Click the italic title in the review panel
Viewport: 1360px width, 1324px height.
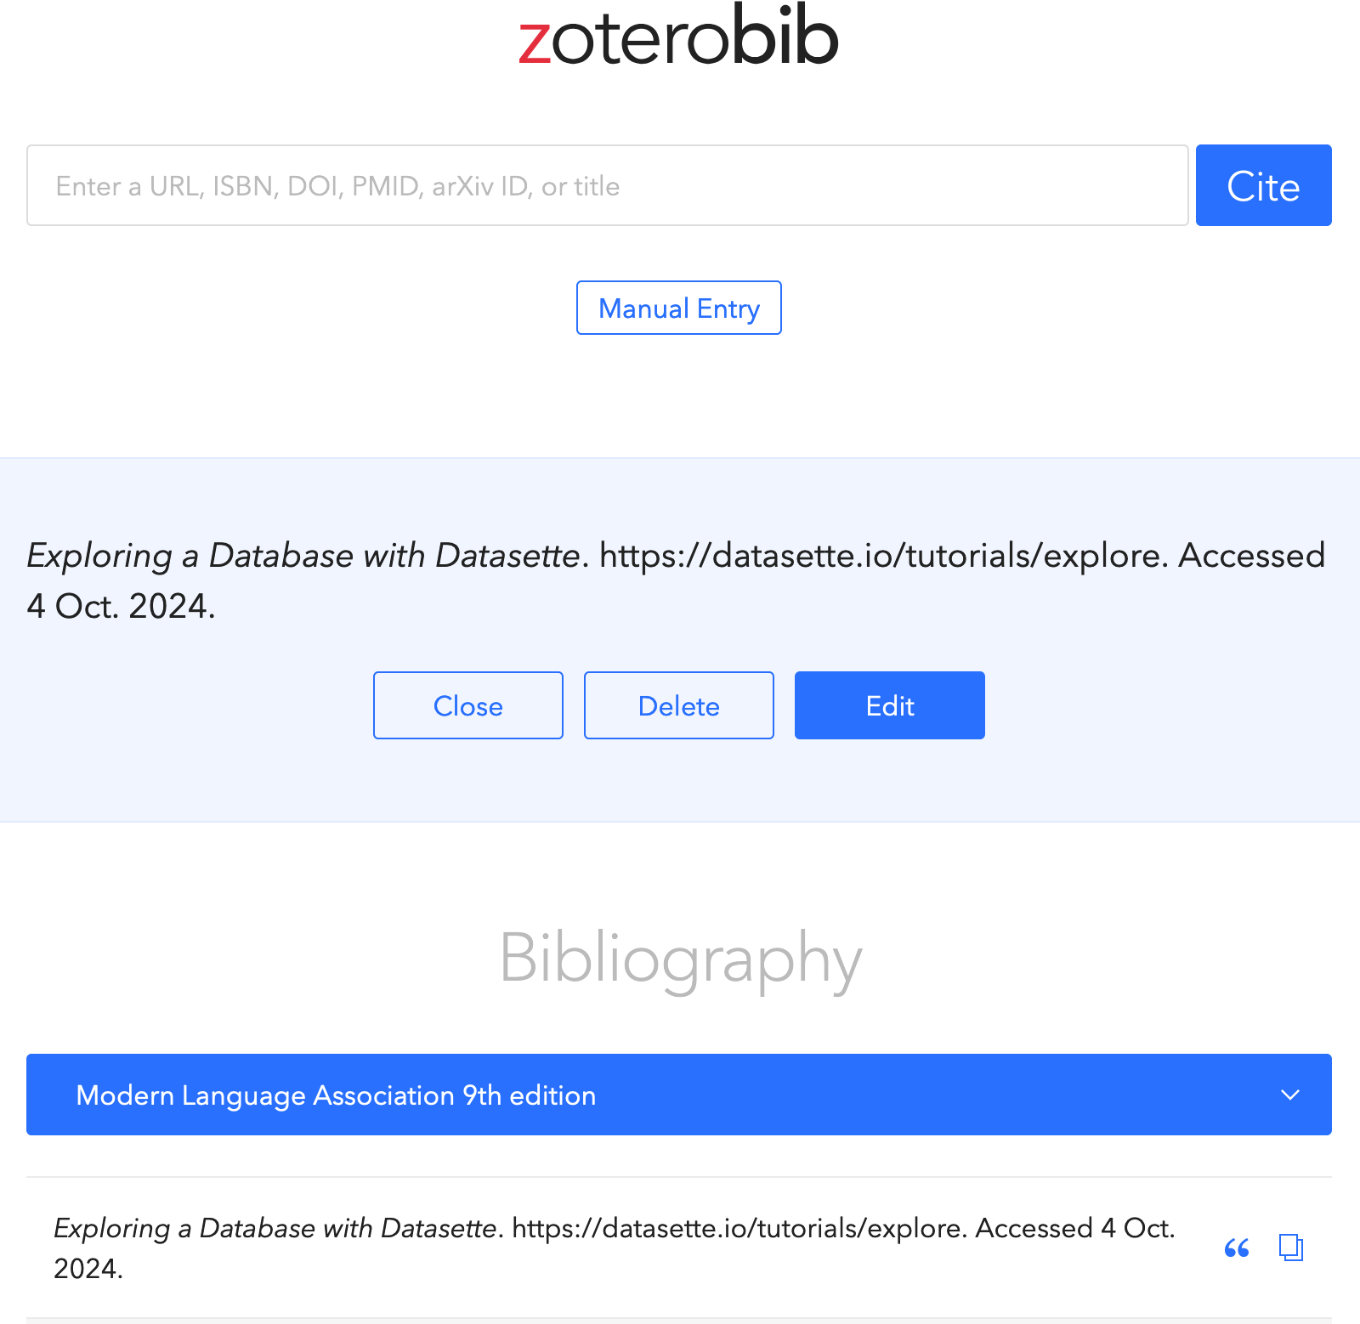[303, 556]
